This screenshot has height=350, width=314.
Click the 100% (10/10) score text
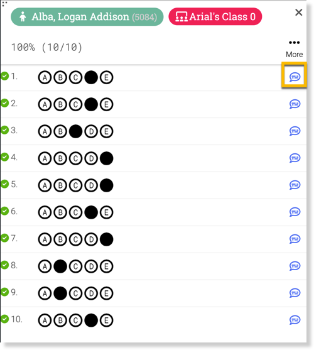point(47,47)
